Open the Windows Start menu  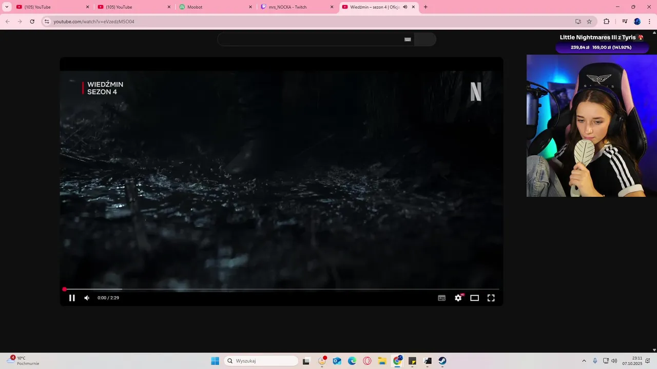click(x=215, y=361)
